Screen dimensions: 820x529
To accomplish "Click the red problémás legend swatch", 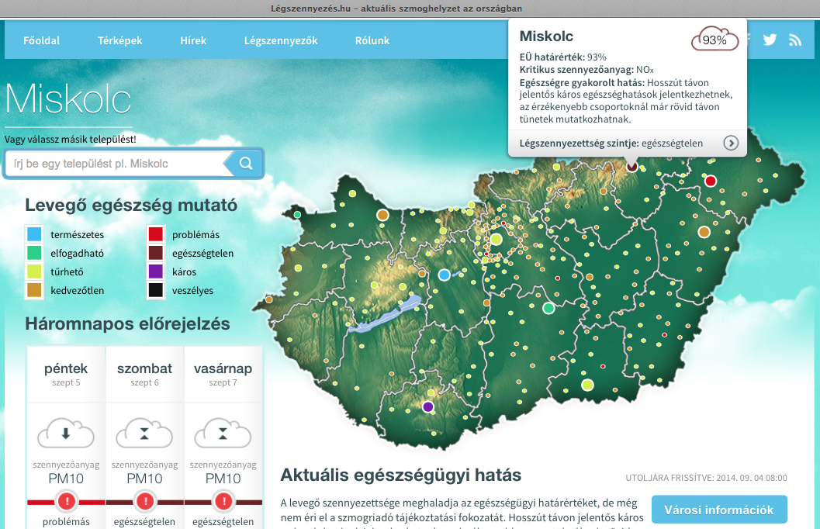I will tap(155, 233).
